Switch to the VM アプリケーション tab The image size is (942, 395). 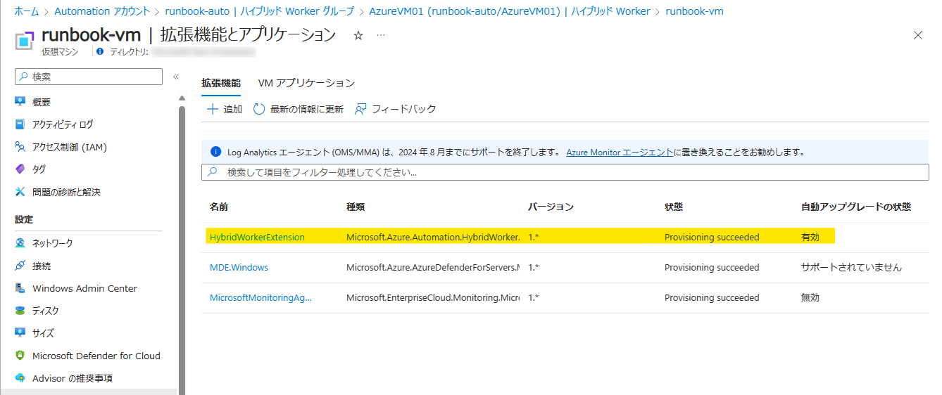[306, 83]
